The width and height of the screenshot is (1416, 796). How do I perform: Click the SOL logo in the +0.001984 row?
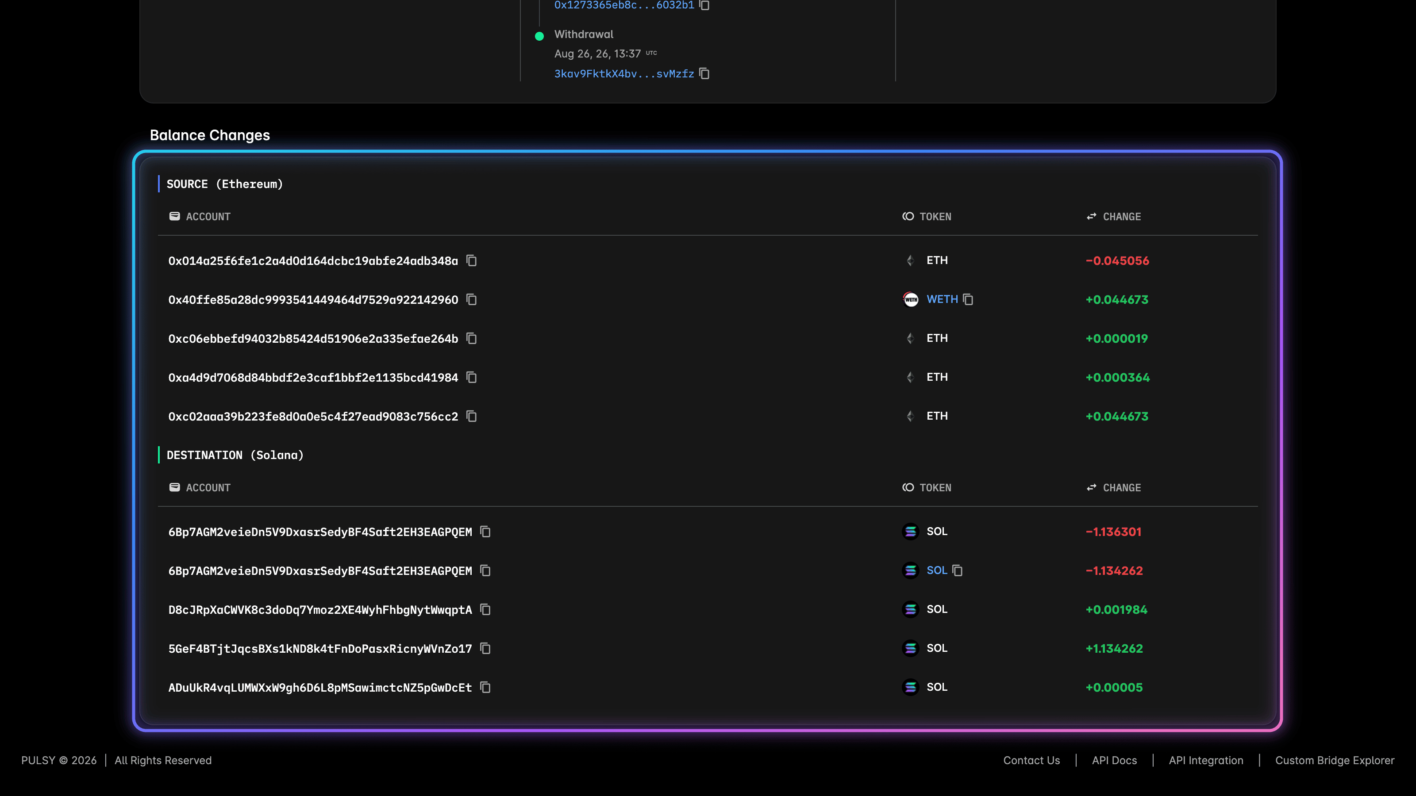(911, 610)
